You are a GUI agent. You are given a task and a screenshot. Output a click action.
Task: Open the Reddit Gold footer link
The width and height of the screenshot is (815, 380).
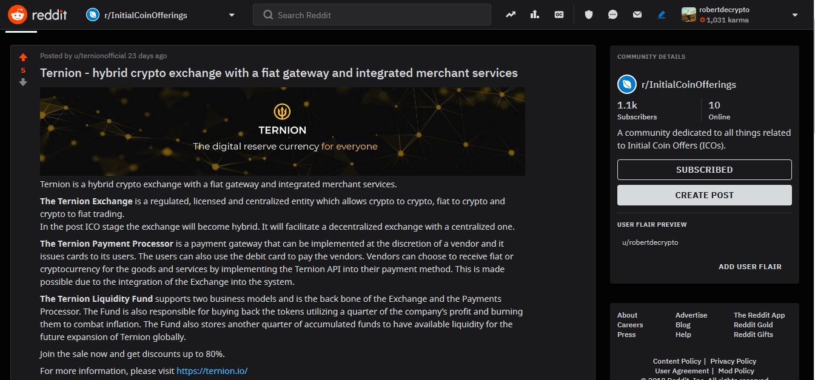tap(753, 325)
